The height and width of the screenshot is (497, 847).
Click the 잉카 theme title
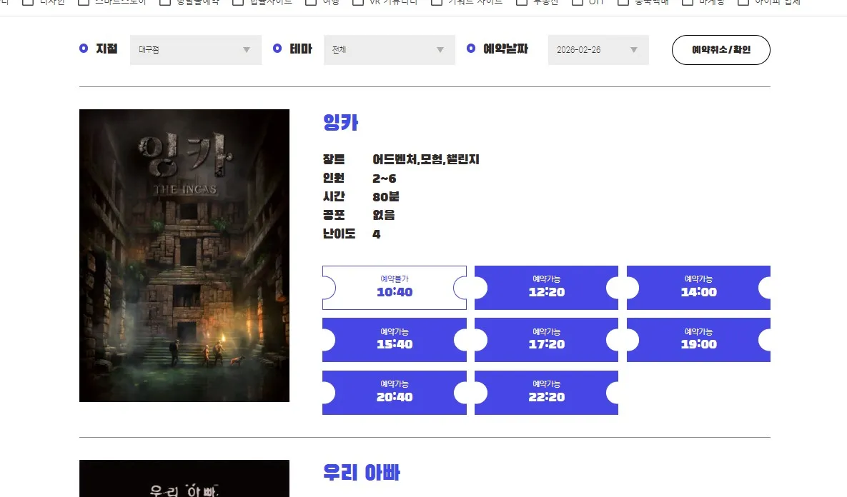[x=340, y=123]
